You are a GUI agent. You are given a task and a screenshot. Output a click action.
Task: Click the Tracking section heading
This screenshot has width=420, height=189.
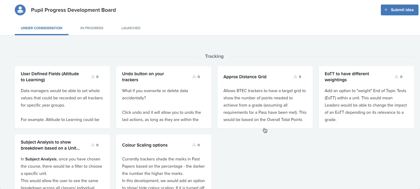click(214, 56)
